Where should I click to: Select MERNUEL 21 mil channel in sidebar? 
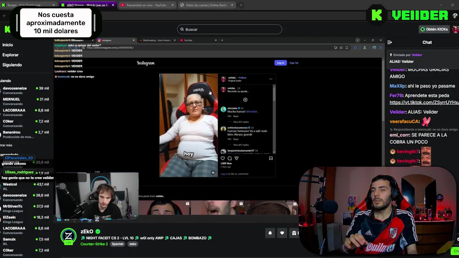tap(25, 101)
